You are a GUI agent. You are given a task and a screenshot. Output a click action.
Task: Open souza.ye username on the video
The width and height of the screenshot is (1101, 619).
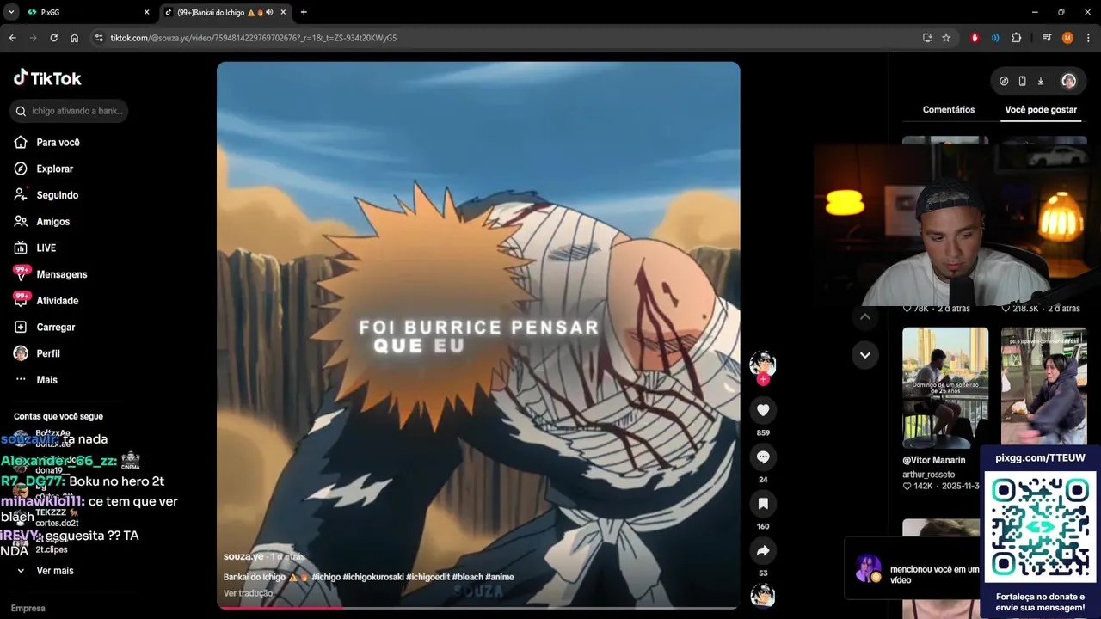[243, 557]
